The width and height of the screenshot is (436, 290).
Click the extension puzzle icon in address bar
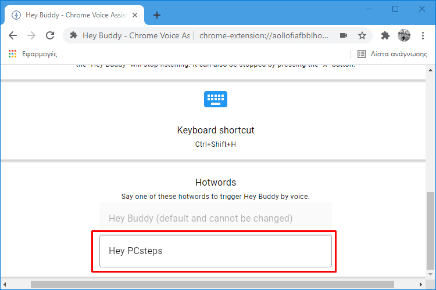tap(74, 35)
